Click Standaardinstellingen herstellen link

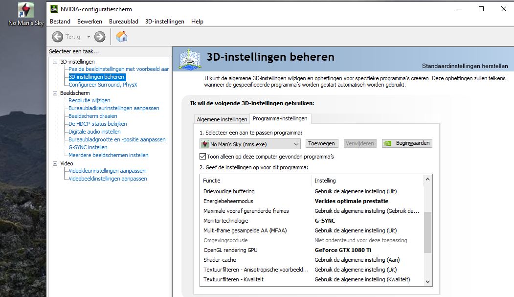[x=465, y=66]
